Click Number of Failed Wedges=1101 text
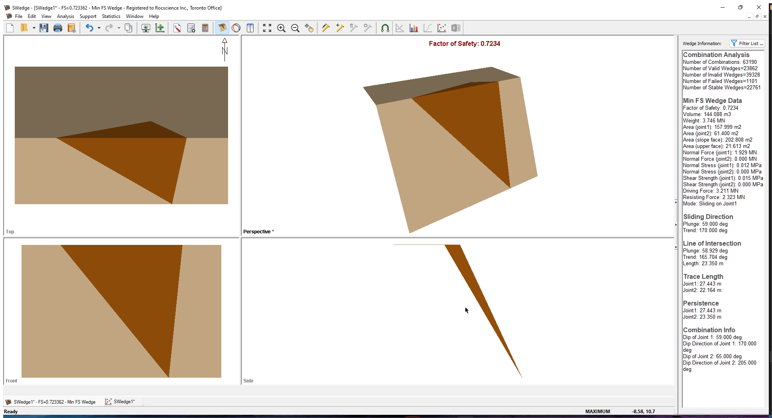 click(720, 81)
